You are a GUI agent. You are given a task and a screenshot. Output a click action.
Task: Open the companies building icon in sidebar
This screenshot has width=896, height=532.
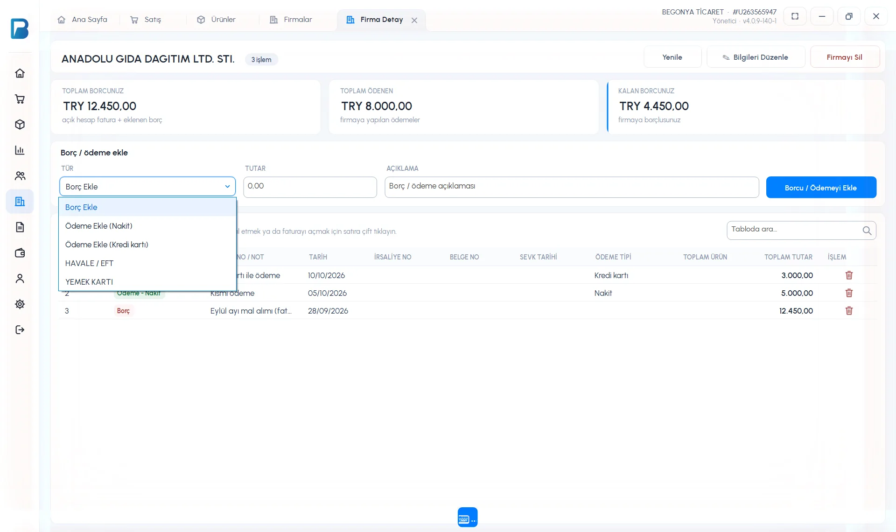[x=20, y=202]
